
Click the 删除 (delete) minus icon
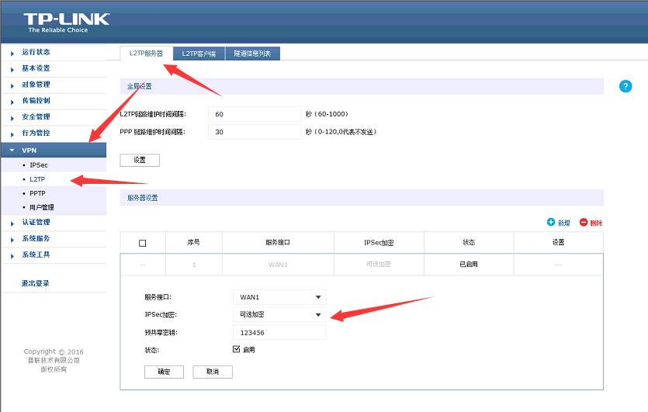click(584, 223)
